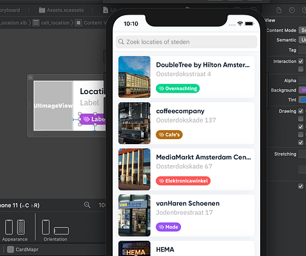Viewport: 306px width, 256px height.
Task: Open the Semantic dropdown
Action: coord(302,40)
